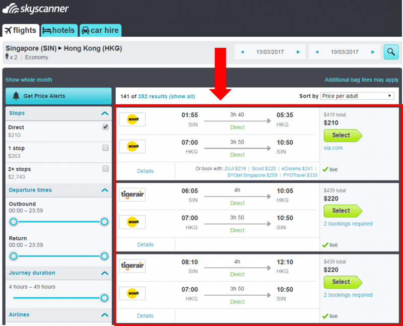Viewport: 403px width, 326px height.
Task: Go to next departure date after 13/03/2017
Action: pyautogui.click(x=298, y=52)
